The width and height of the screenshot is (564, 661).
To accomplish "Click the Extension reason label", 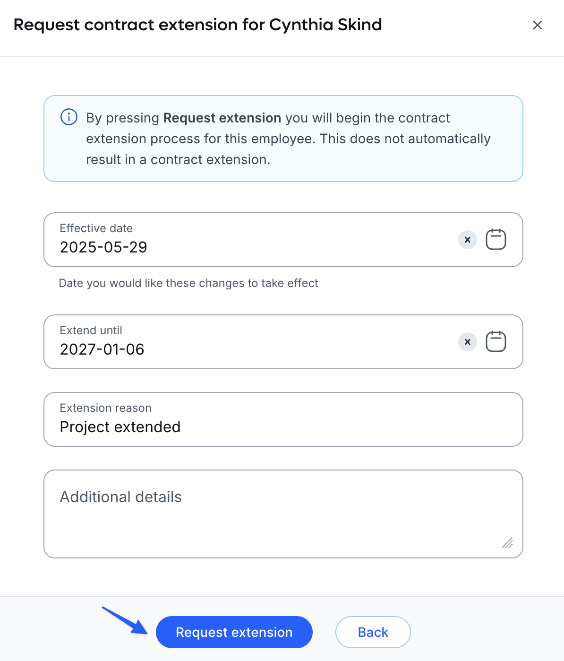I will 106,408.
